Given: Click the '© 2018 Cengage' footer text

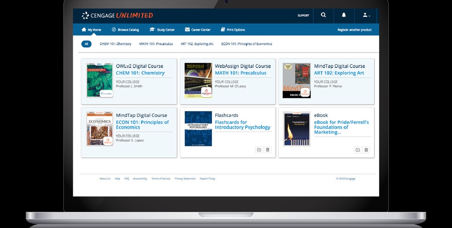Looking at the screenshot, I should [x=346, y=179].
